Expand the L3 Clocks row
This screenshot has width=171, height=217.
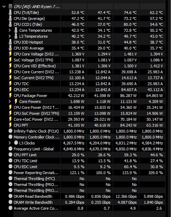[9, 143]
